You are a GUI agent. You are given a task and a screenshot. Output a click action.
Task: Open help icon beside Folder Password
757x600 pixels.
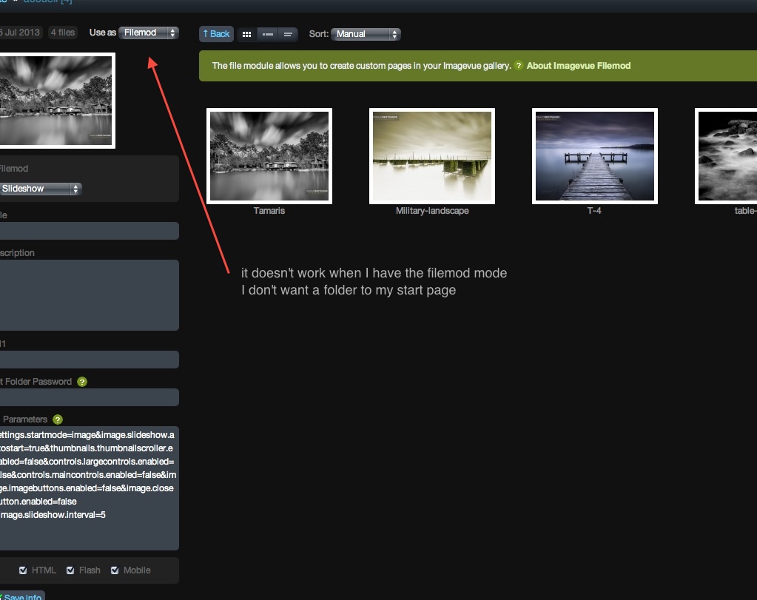[82, 382]
